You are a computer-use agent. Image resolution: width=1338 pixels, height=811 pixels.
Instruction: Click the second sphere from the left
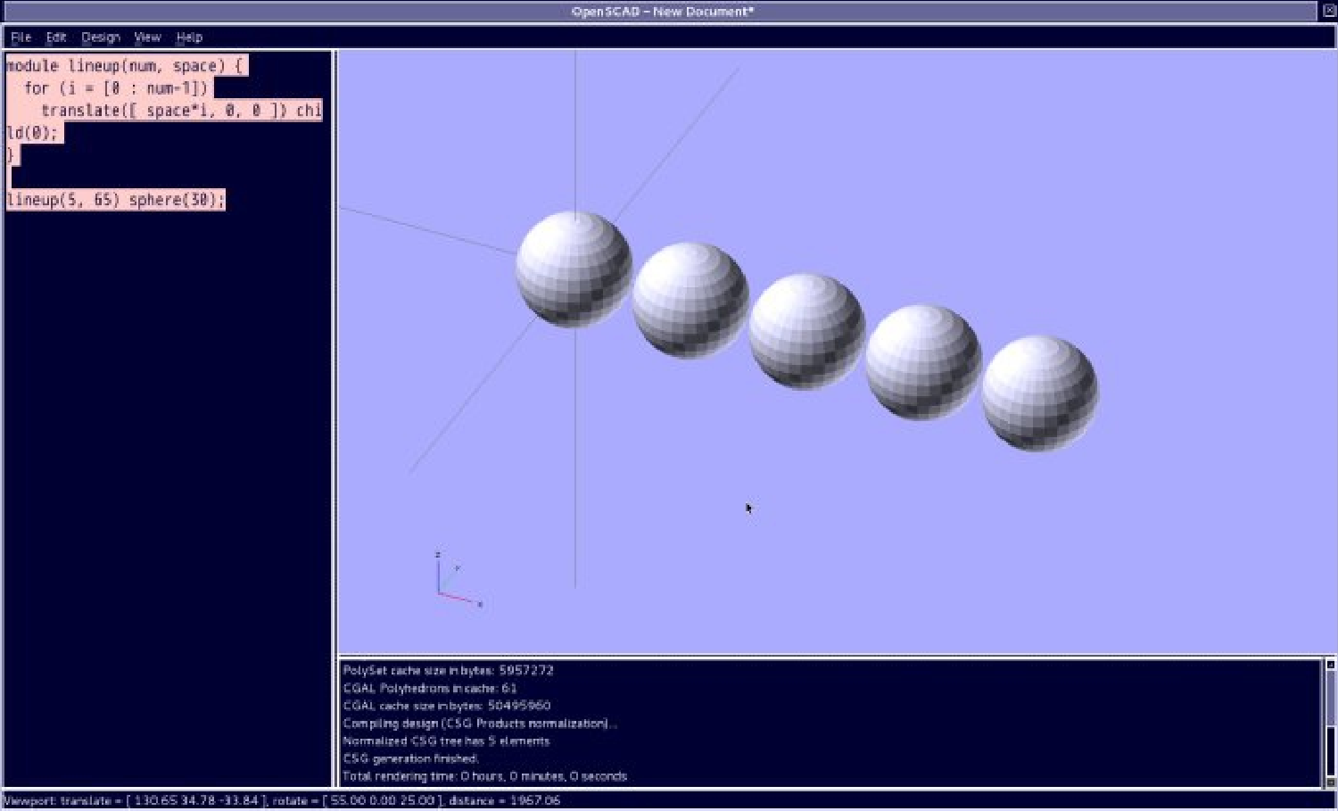coord(690,300)
